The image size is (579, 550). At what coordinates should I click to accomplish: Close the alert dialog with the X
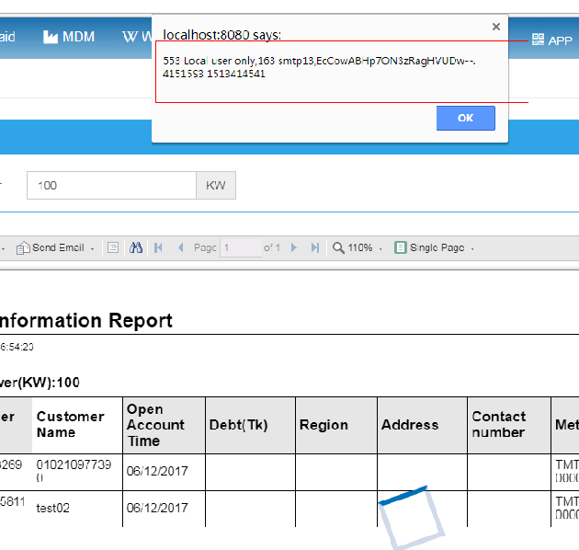496,27
